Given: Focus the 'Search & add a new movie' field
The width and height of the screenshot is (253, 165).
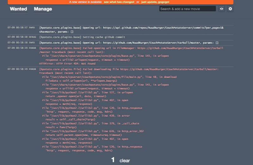Looking at the screenshot, I should (x=188, y=9).
